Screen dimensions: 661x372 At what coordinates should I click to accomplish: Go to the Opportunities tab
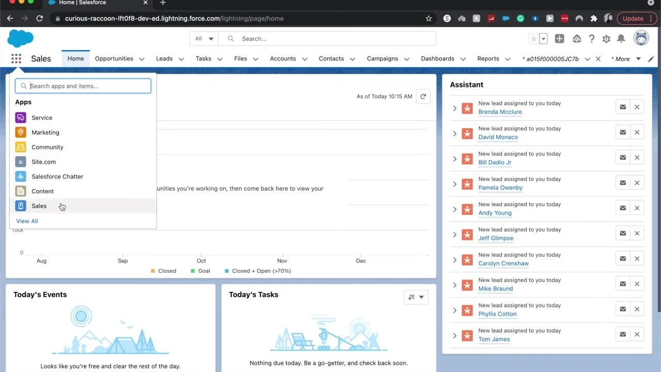click(114, 59)
